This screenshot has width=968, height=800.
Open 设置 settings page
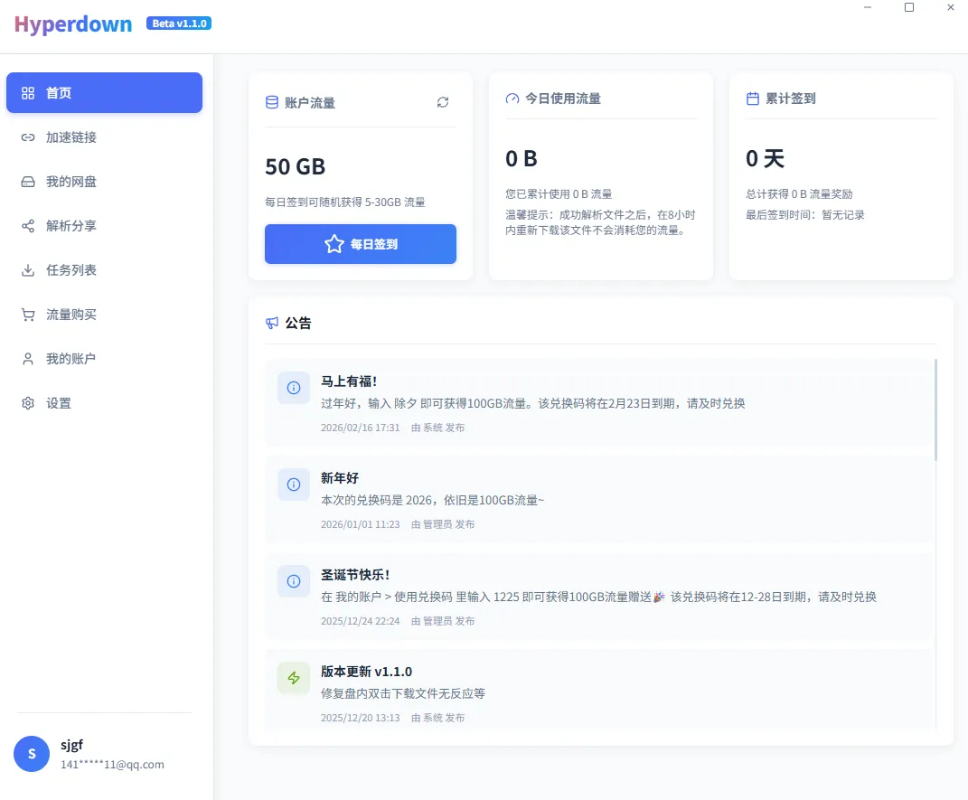[104, 403]
